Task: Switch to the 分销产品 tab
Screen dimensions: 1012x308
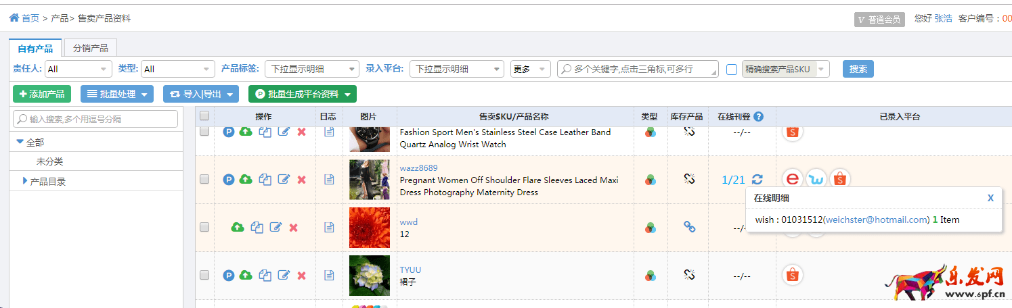Action: 91,48
